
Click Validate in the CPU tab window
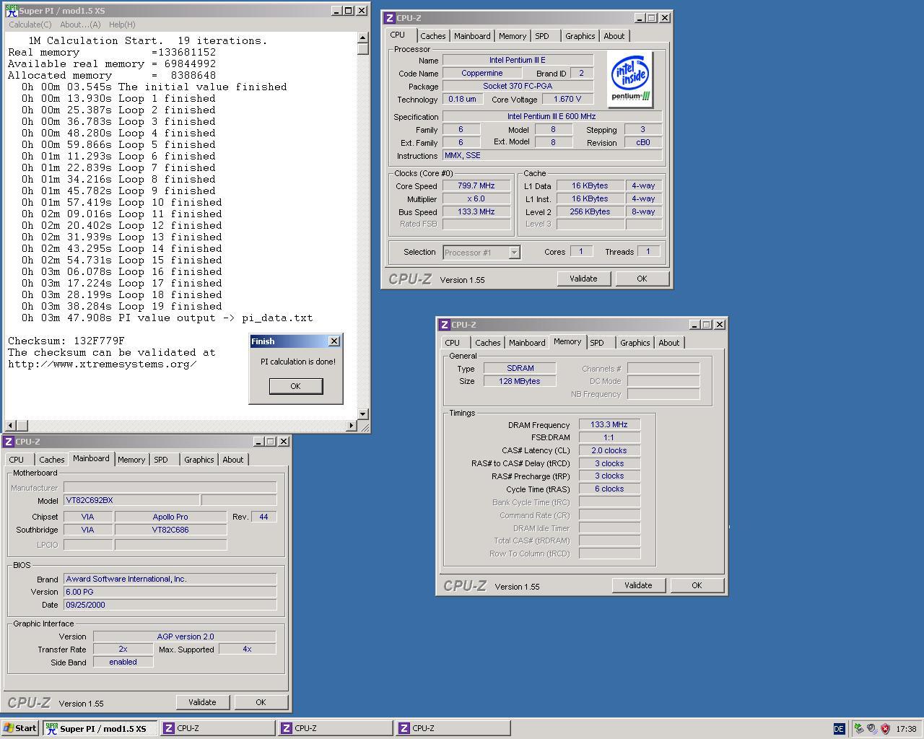coord(583,279)
